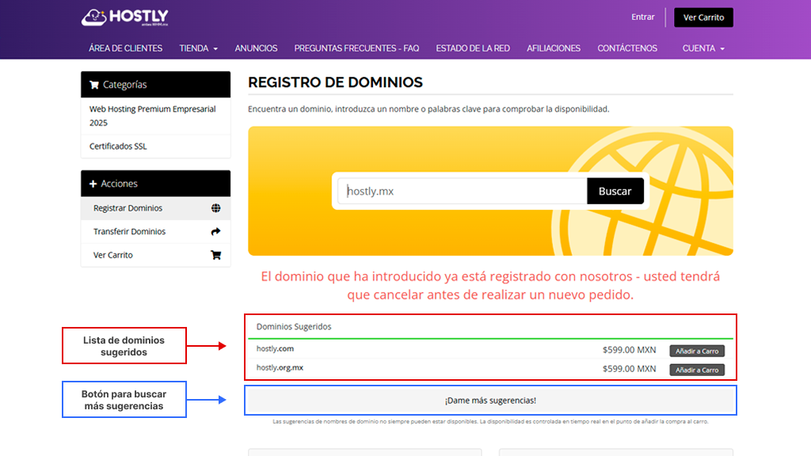811x456 pixels.
Task: Open the Área de Clientes menu
Action: [125, 48]
